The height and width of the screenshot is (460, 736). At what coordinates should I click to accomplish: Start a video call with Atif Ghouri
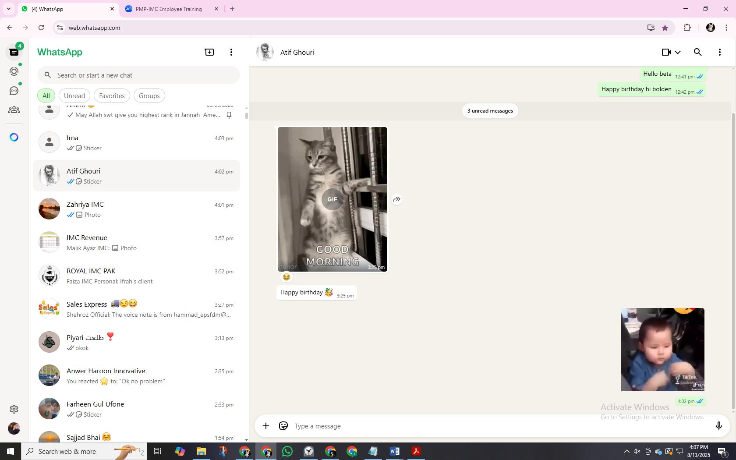[x=666, y=52]
